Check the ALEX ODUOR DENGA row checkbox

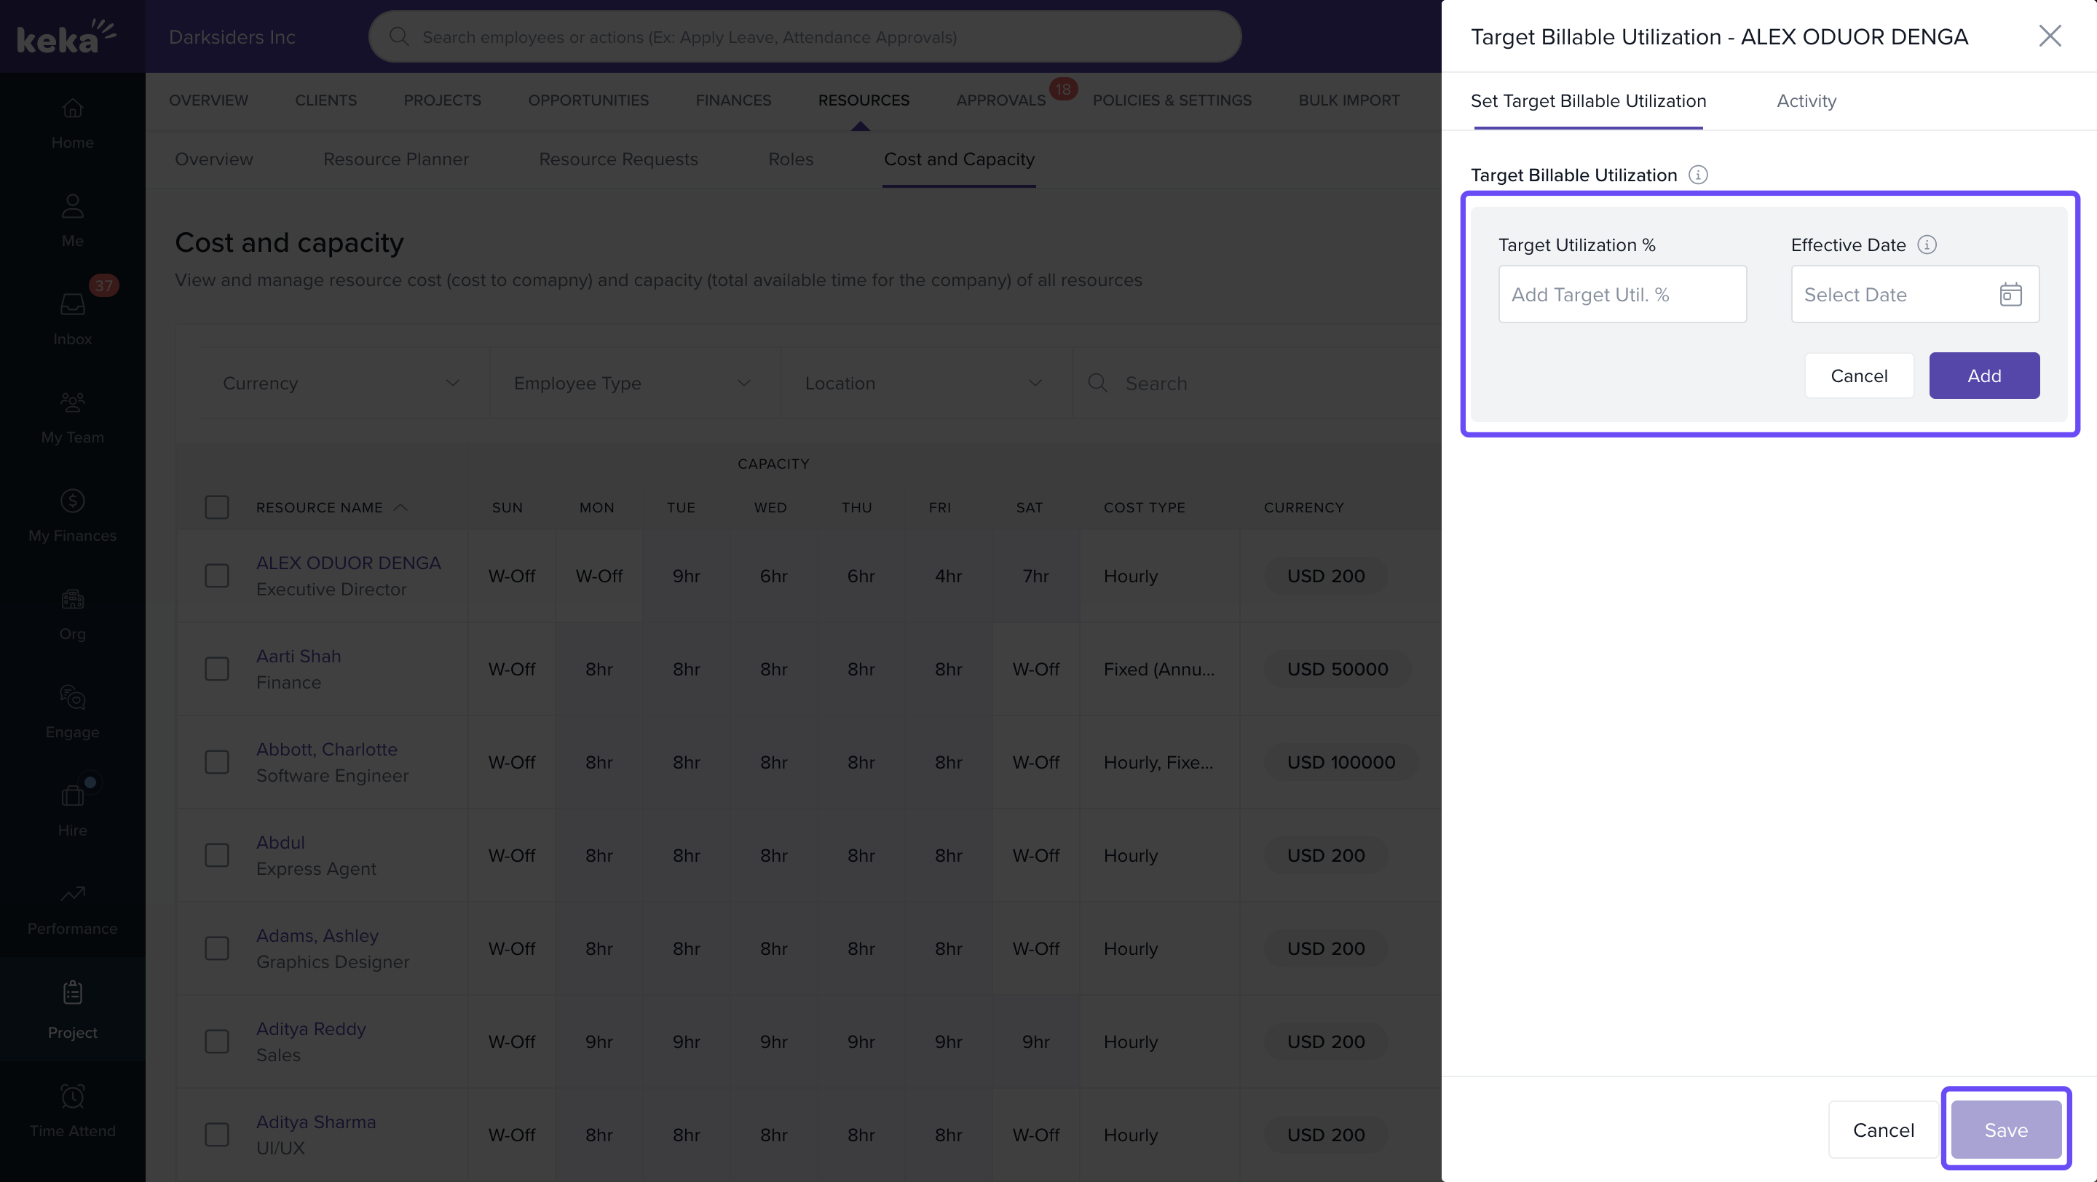[x=216, y=576]
